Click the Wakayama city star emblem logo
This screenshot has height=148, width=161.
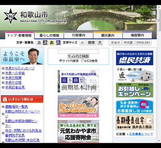point(10,16)
